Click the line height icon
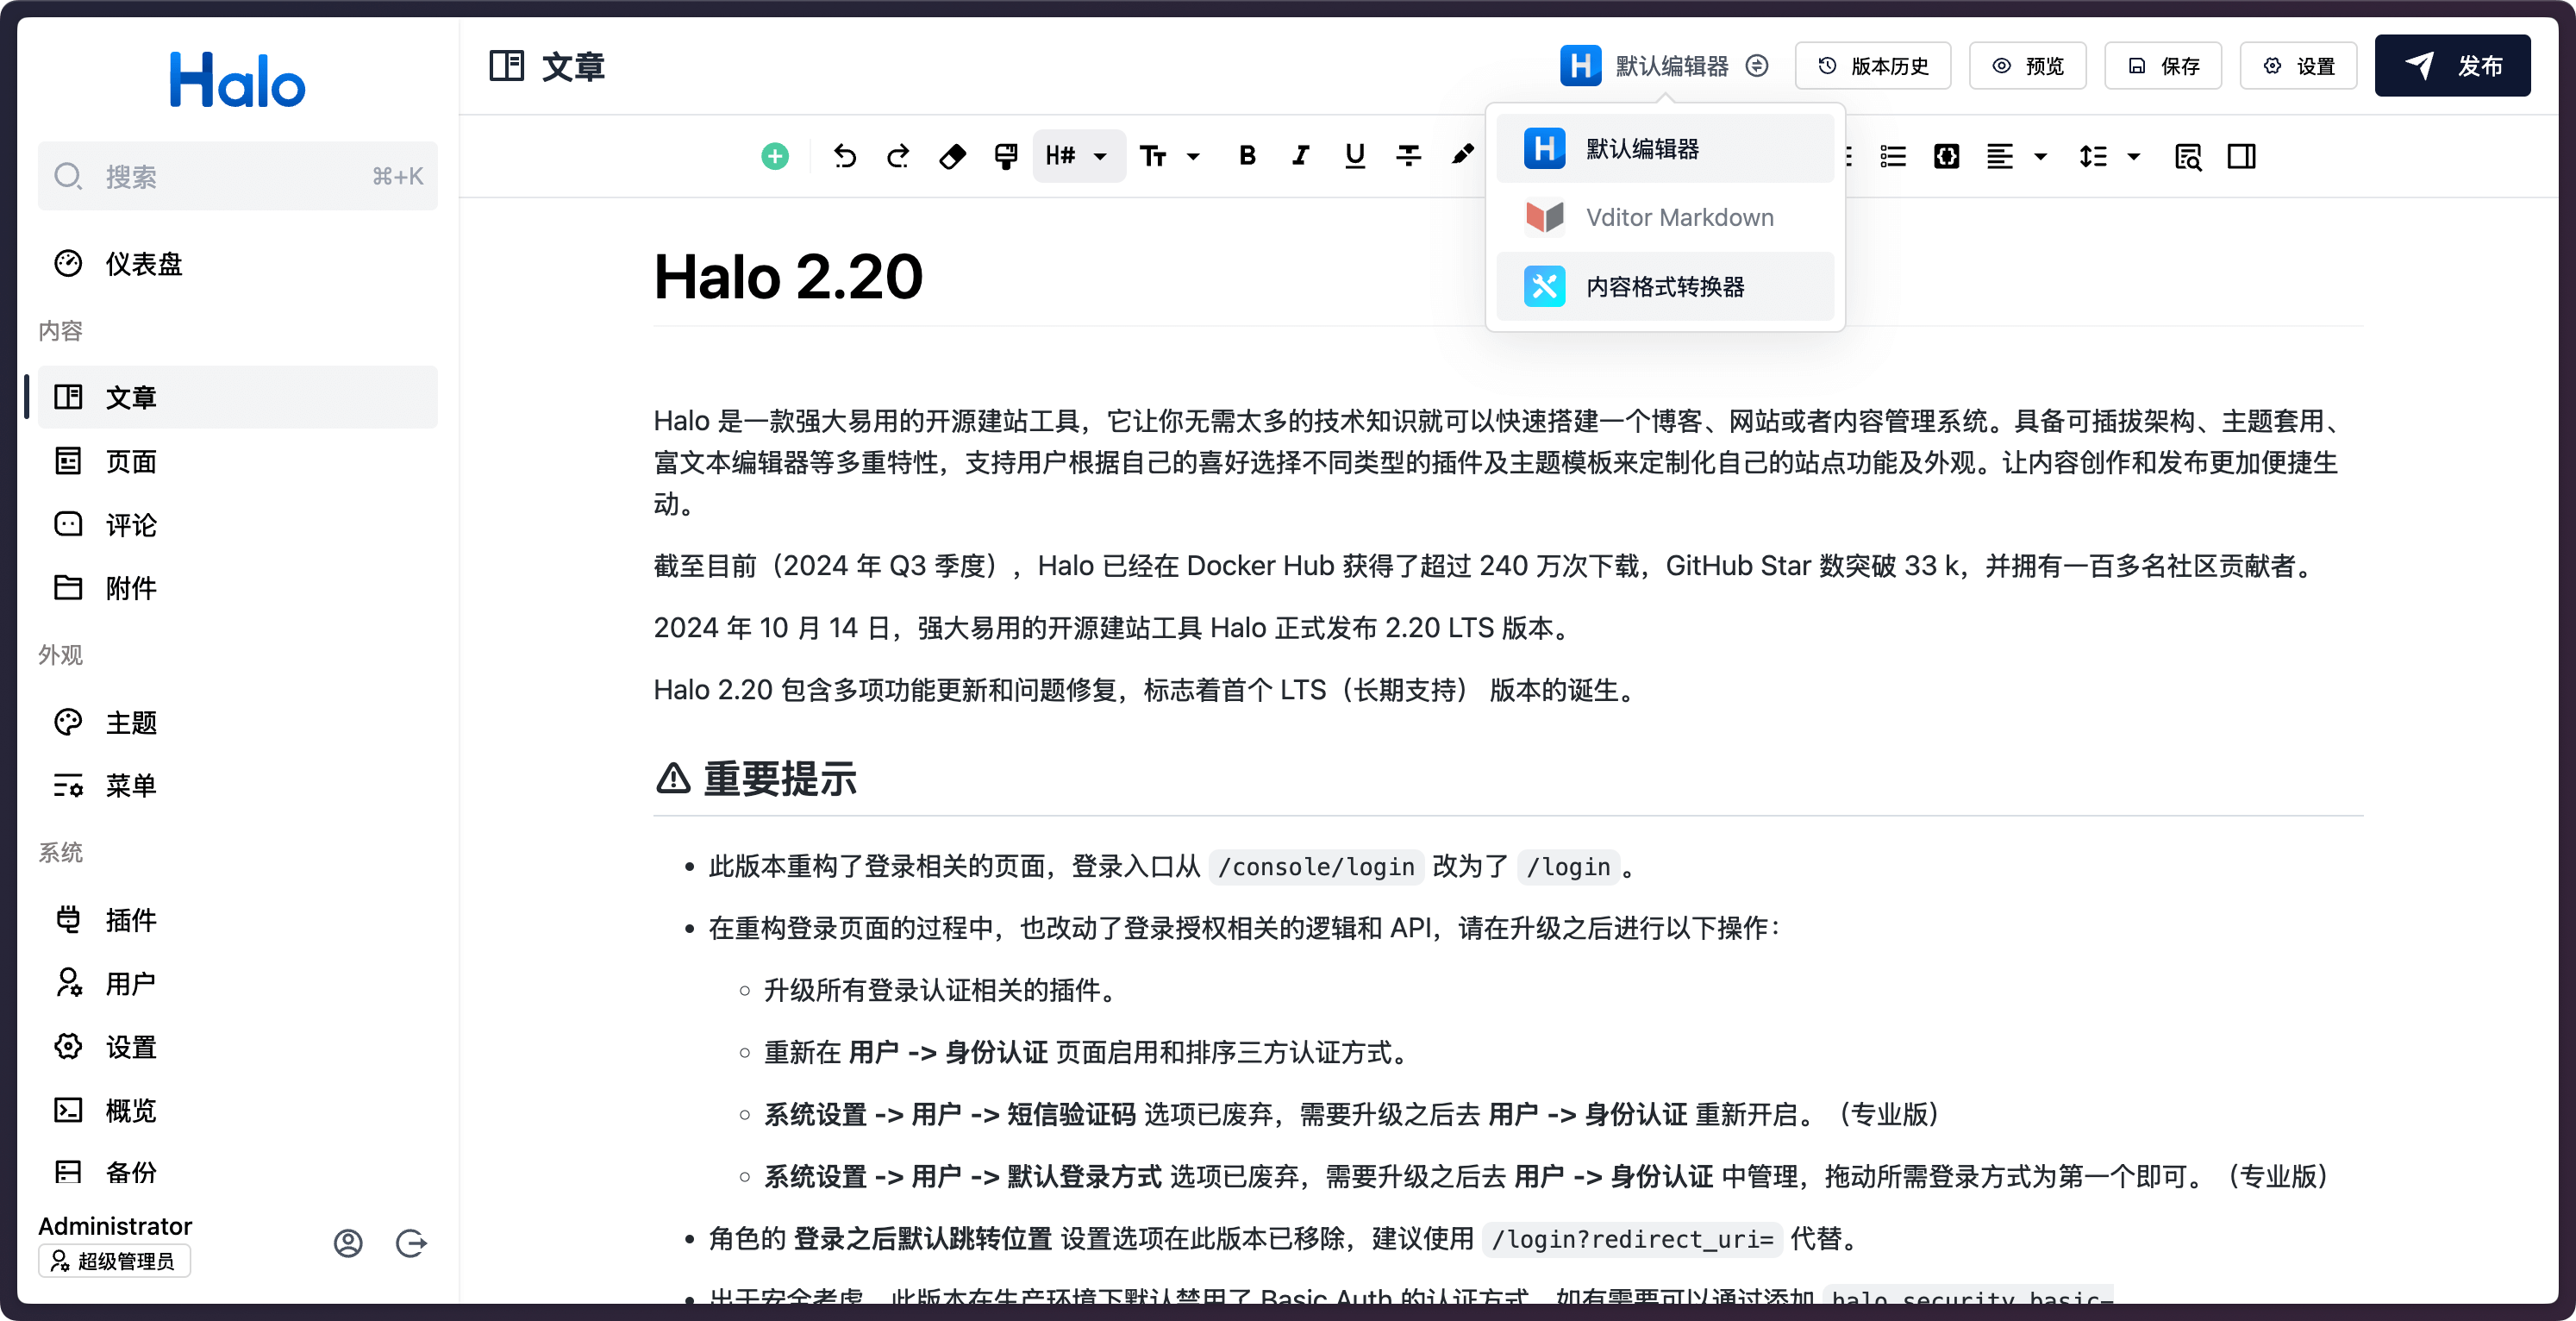 [2093, 156]
